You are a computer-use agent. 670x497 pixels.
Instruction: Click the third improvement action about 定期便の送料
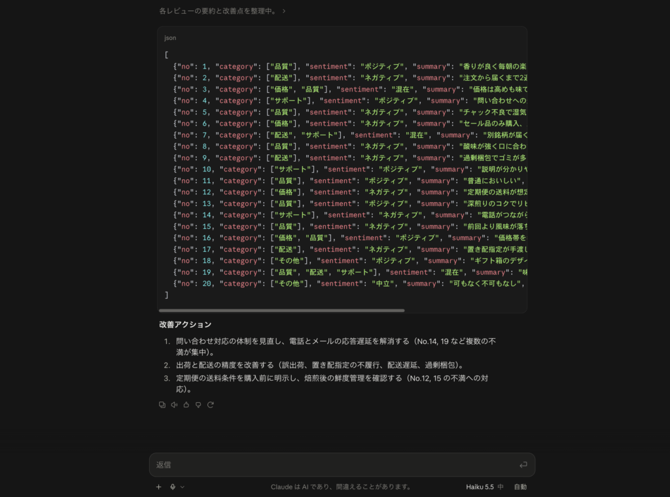[x=332, y=383]
